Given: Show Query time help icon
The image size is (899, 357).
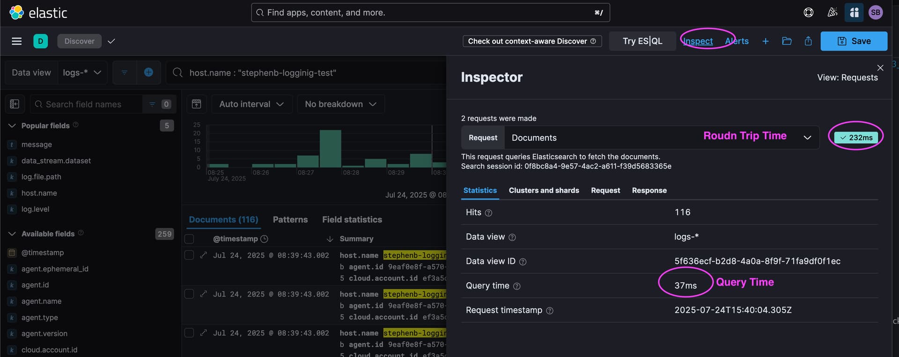Looking at the screenshot, I should 517,286.
